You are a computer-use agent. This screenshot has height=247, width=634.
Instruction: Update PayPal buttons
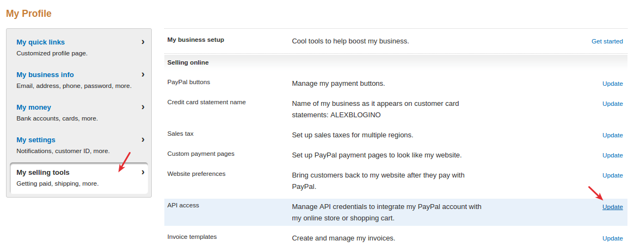[x=613, y=84]
